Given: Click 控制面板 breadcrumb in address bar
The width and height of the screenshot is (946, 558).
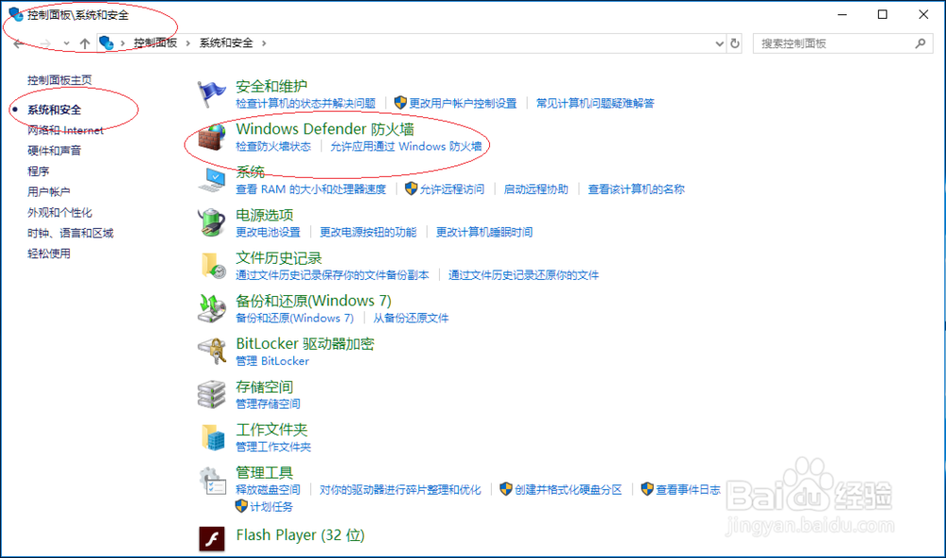Looking at the screenshot, I should point(155,43).
